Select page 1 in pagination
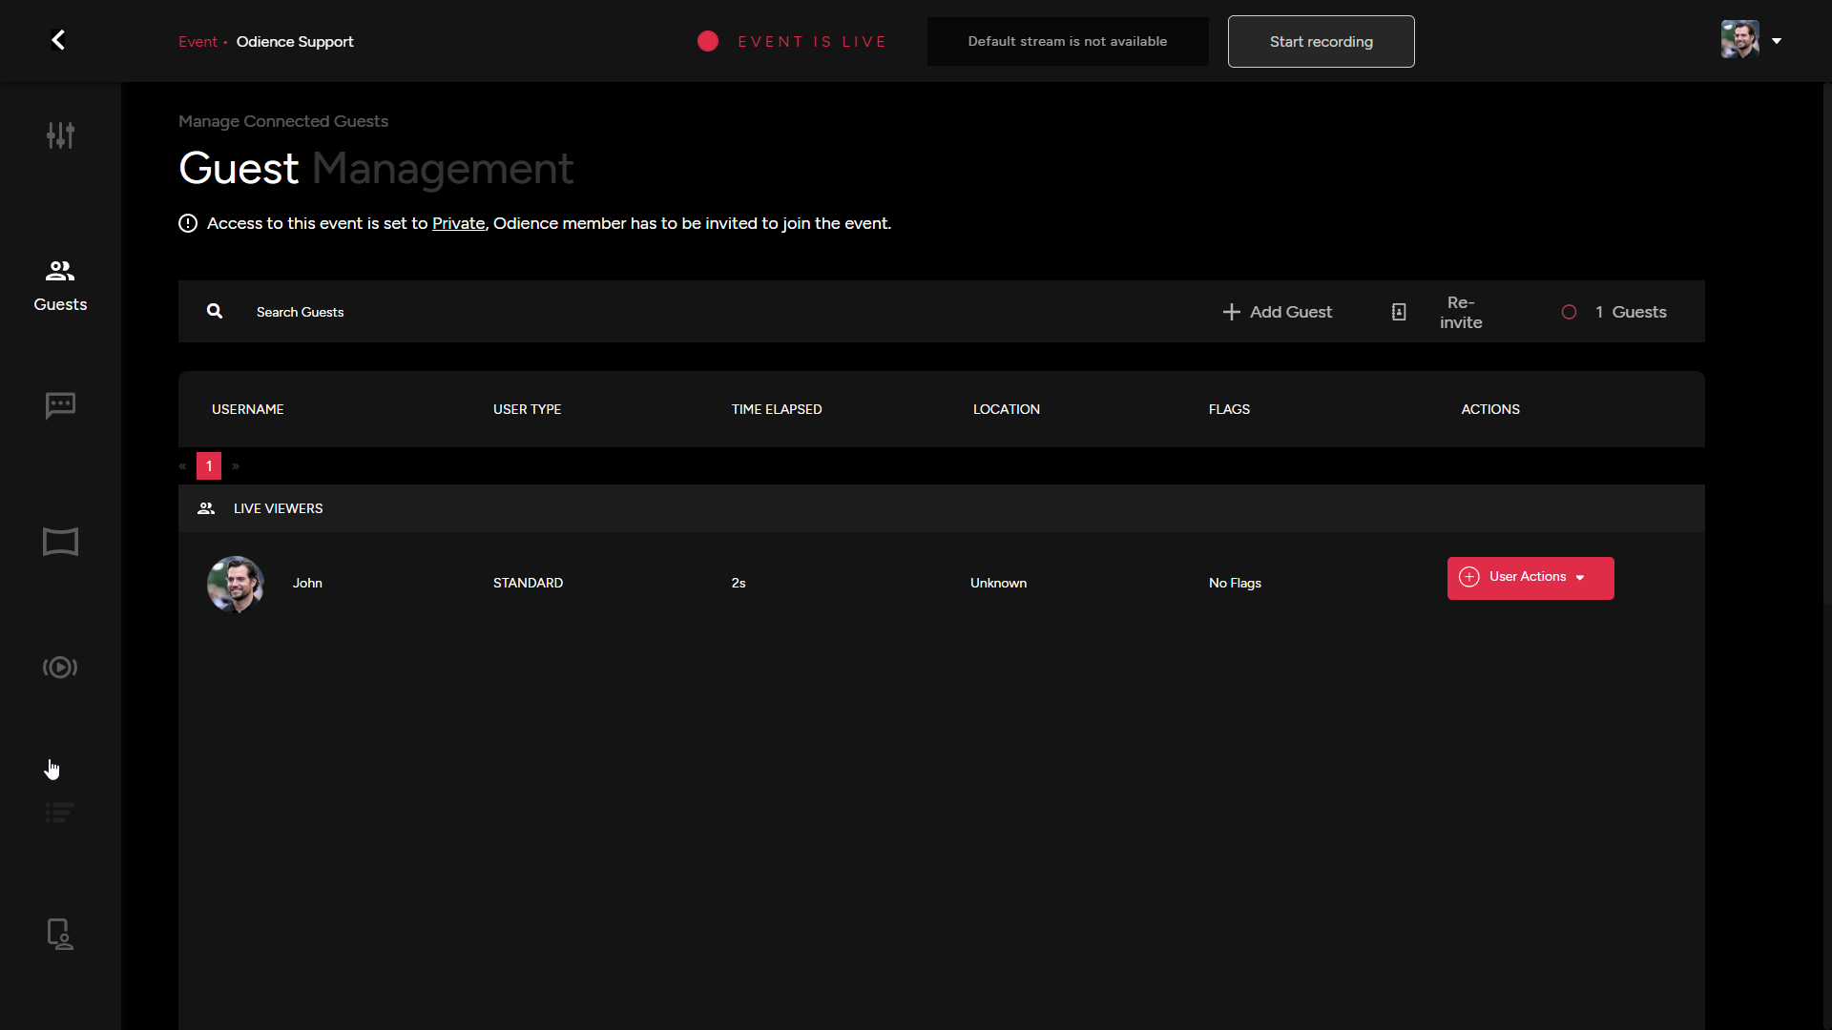The width and height of the screenshot is (1832, 1030). [x=209, y=466]
